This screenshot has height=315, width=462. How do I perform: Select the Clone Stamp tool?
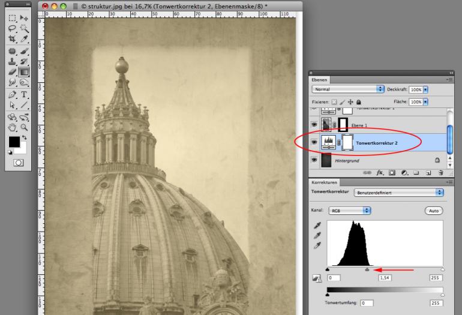[12, 61]
